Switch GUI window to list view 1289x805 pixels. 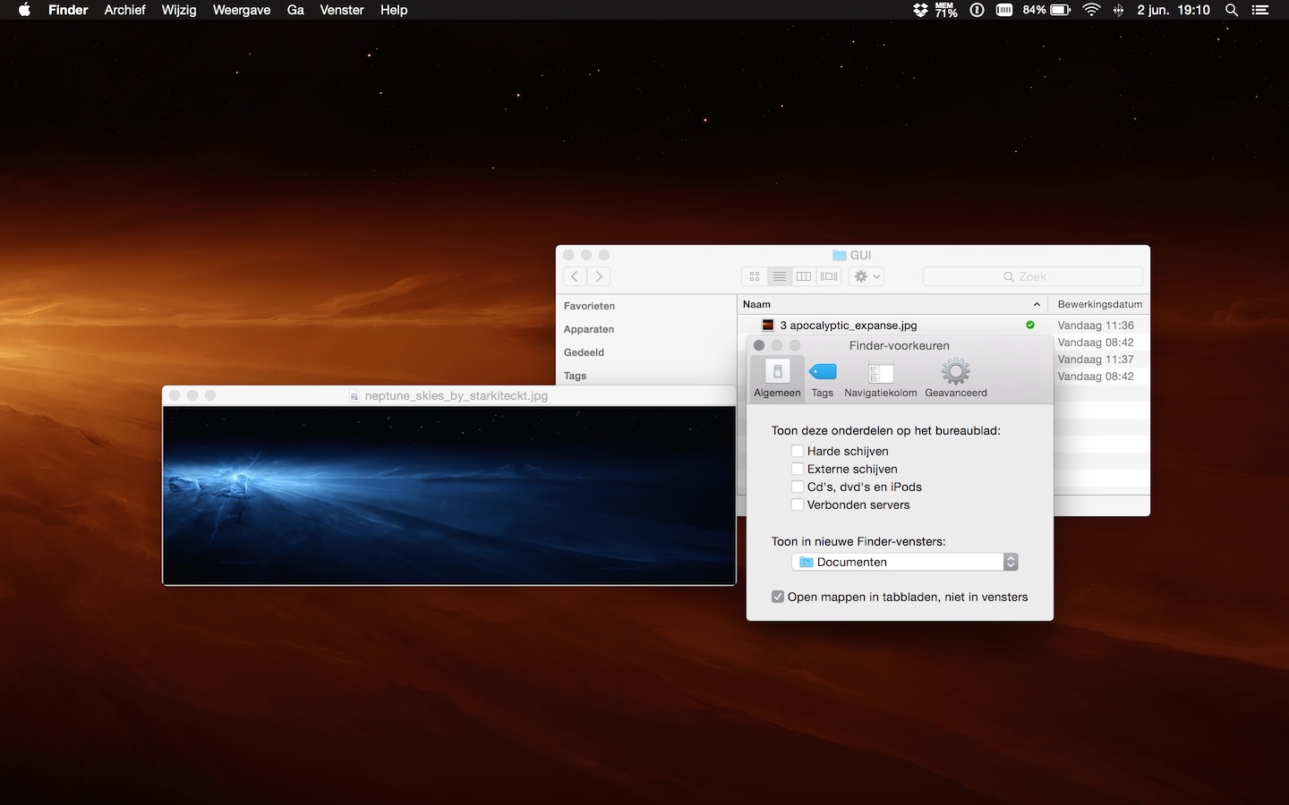(x=780, y=276)
